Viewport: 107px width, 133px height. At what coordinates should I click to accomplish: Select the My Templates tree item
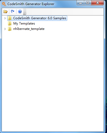coord(24,24)
